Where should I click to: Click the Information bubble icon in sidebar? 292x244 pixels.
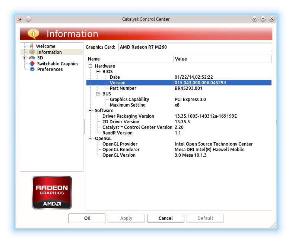[x=32, y=52]
